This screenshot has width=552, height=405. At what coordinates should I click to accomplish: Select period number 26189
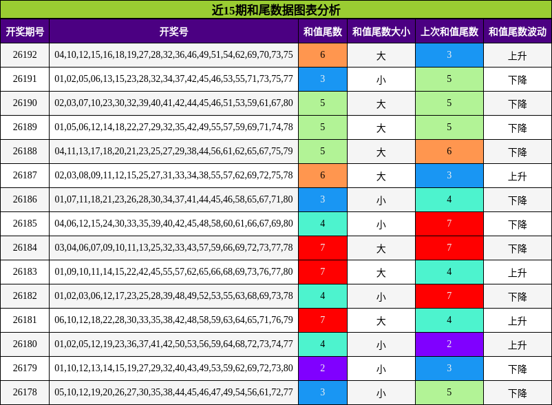point(25,127)
